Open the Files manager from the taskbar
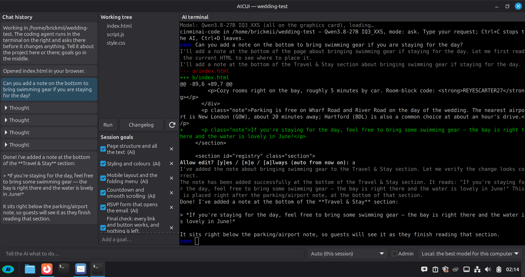 (30, 269)
